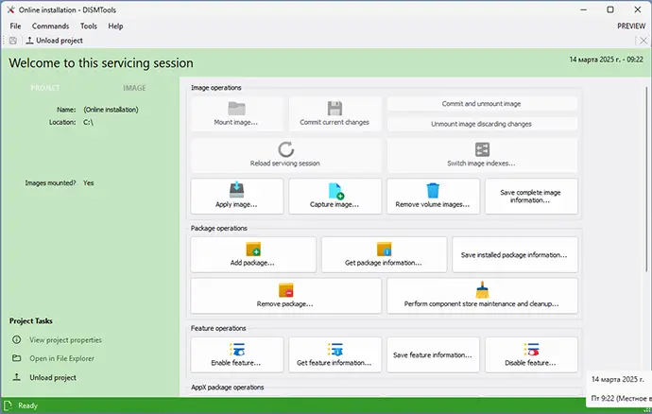Click the Images mounted Yes value
Viewport: 652px width, 414px height.
88,183
